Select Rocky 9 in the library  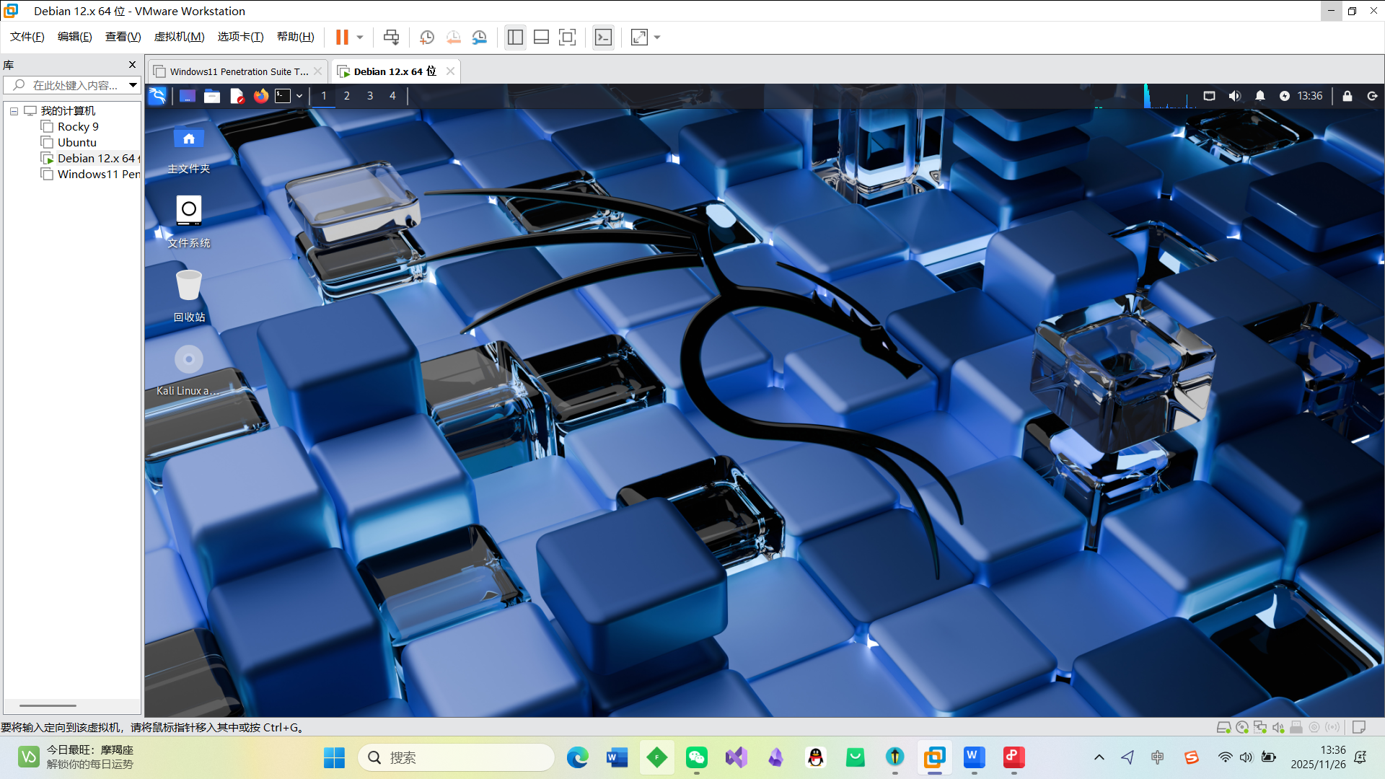(x=78, y=127)
